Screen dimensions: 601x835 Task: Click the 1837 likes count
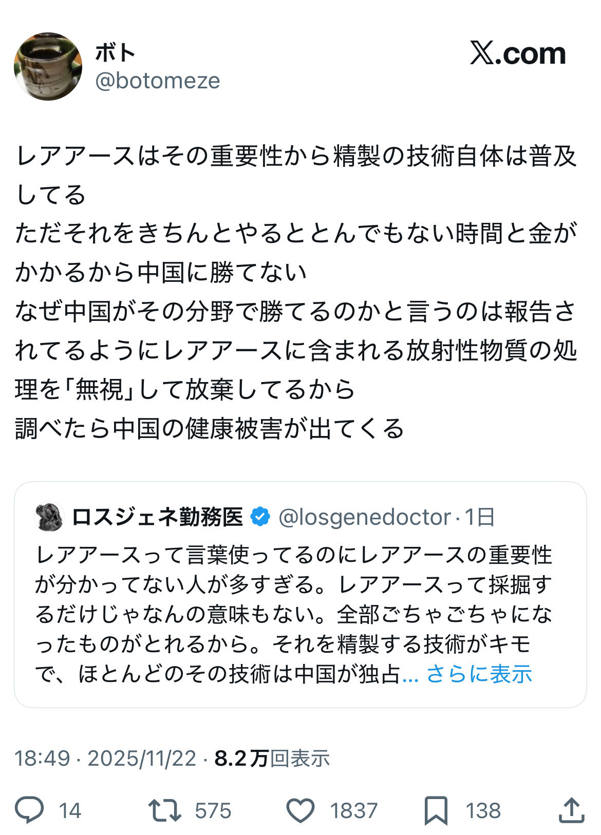coord(353,811)
